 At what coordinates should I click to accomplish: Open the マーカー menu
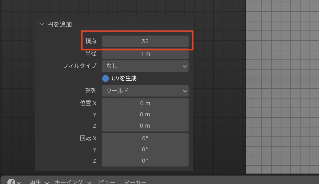(135, 182)
